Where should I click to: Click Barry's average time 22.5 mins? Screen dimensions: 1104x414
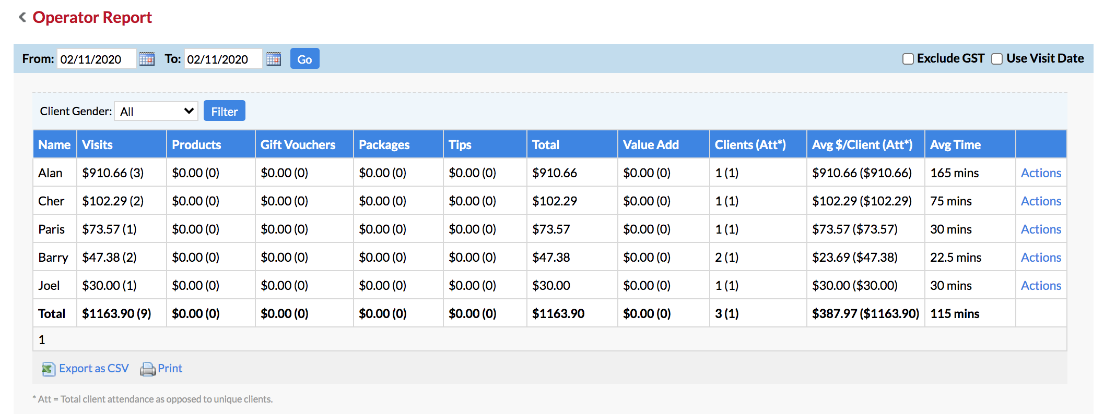[x=956, y=258]
